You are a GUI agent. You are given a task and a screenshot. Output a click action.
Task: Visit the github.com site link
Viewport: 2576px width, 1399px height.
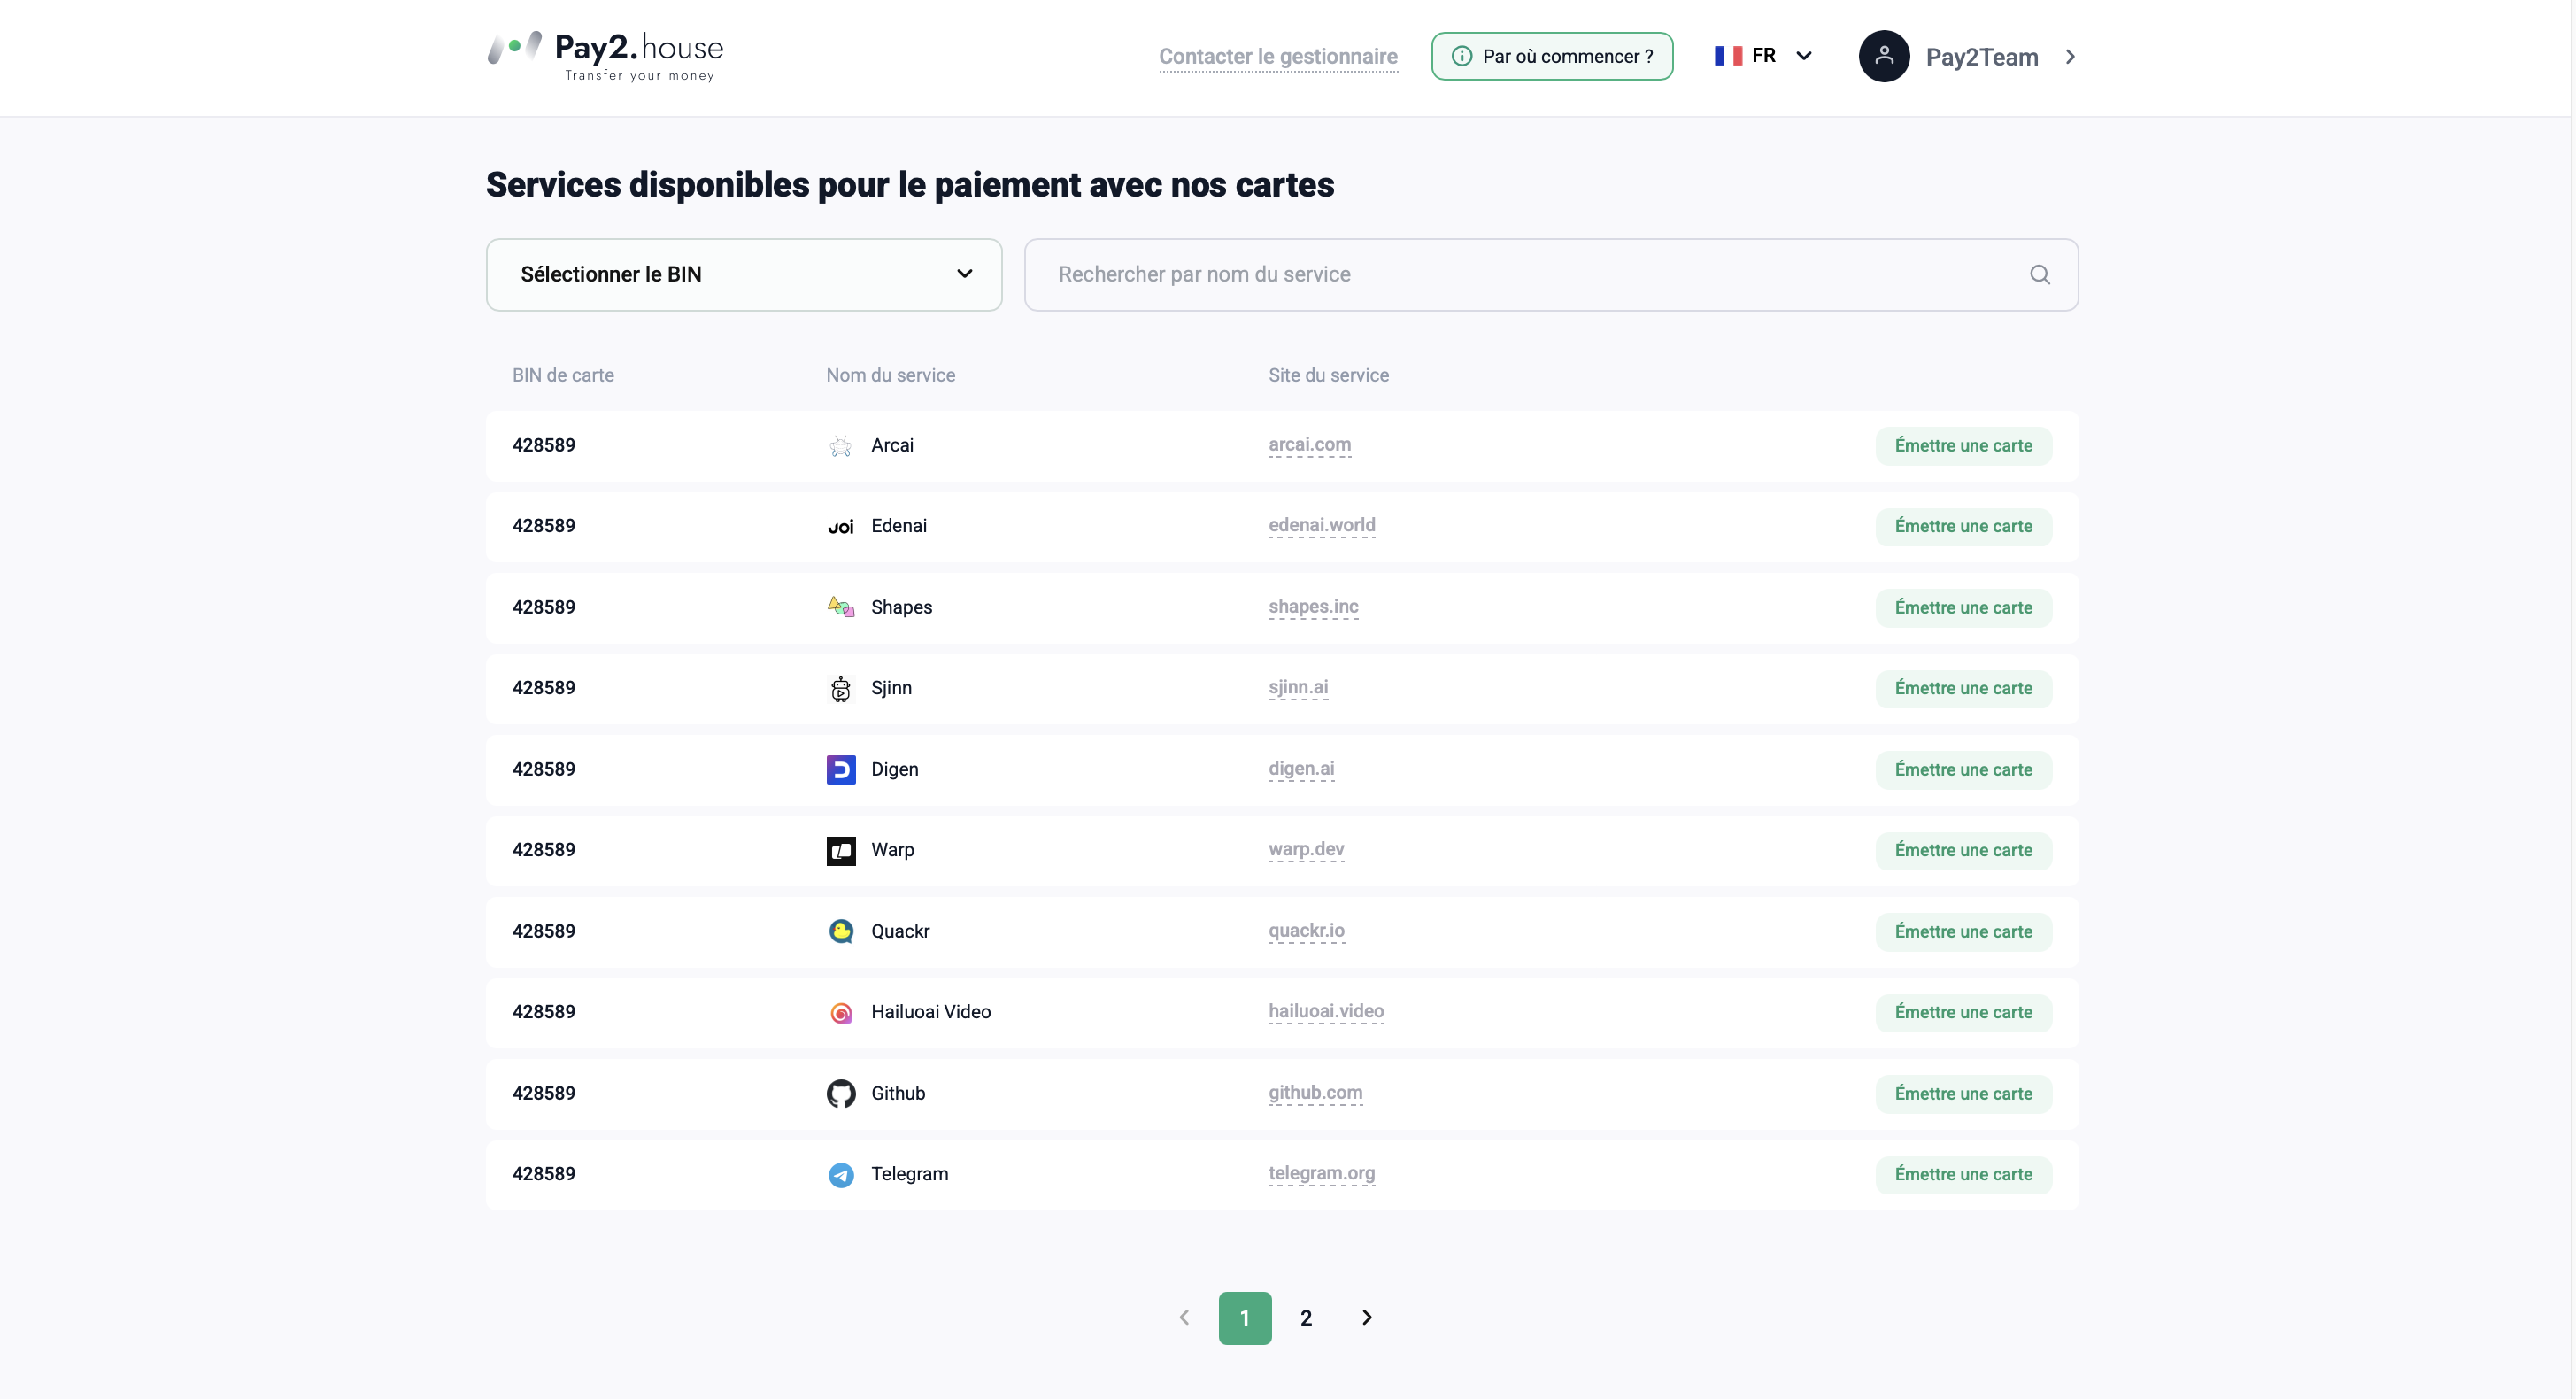pyautogui.click(x=1315, y=1093)
